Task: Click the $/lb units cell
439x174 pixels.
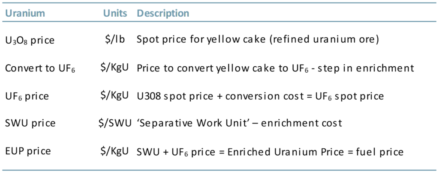Action: 117,40
